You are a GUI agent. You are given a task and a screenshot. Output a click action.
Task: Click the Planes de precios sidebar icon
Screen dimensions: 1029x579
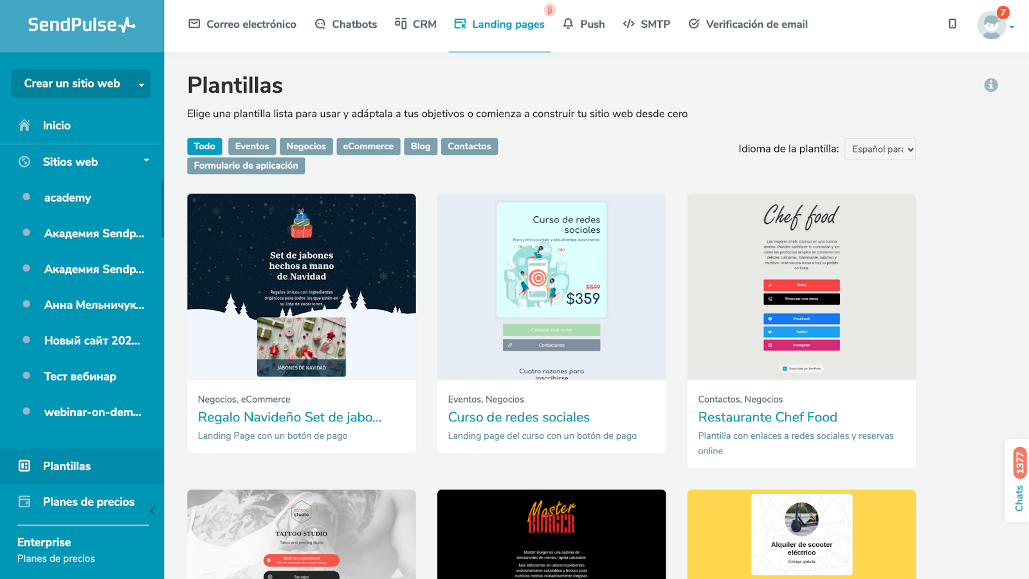point(24,502)
